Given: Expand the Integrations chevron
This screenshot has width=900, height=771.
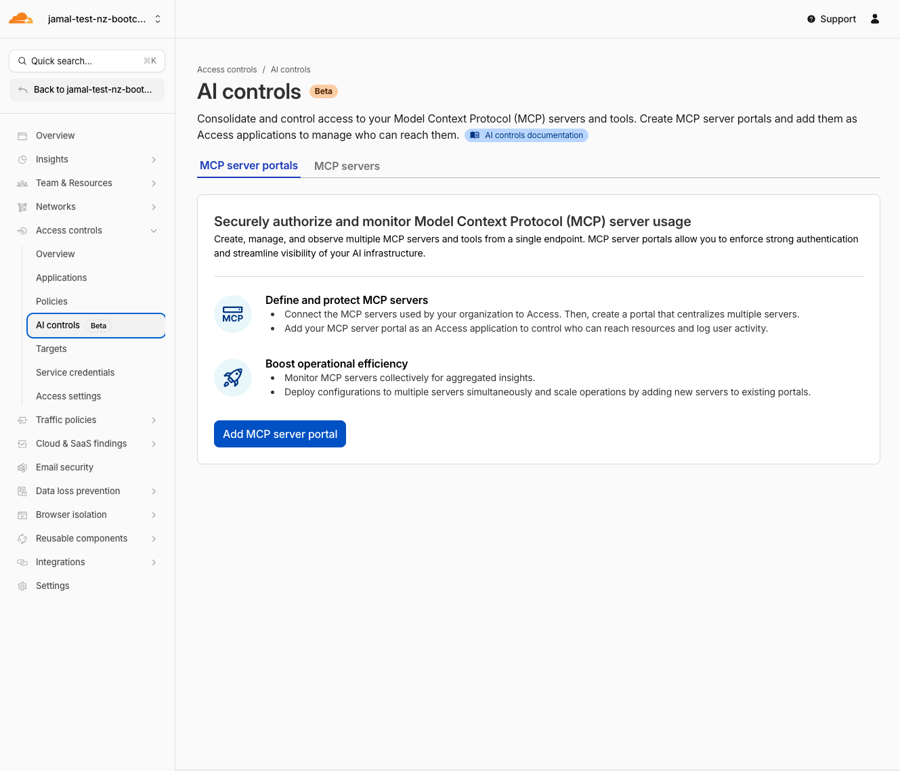Looking at the screenshot, I should click(154, 563).
